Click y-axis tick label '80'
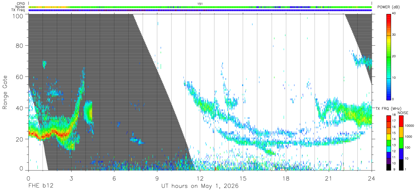Screen dimensions: 418x193 (20, 45)
